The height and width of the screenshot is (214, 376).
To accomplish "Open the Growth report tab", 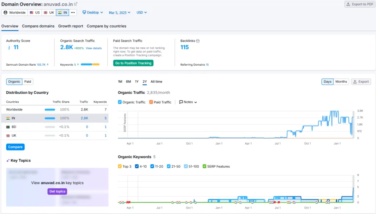I will click(x=70, y=26).
